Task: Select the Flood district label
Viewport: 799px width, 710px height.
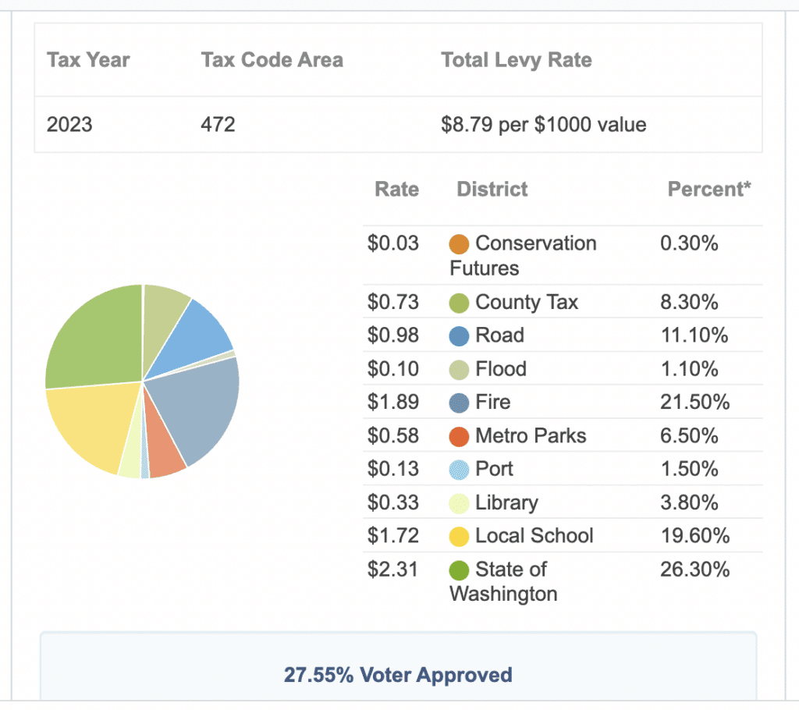Action: coord(500,369)
